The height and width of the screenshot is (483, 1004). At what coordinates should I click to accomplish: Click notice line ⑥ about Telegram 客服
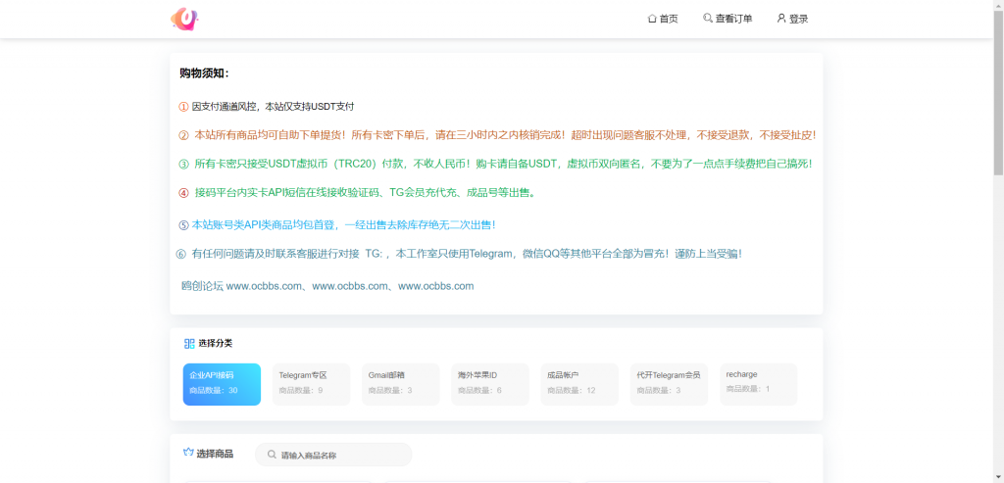click(x=459, y=254)
